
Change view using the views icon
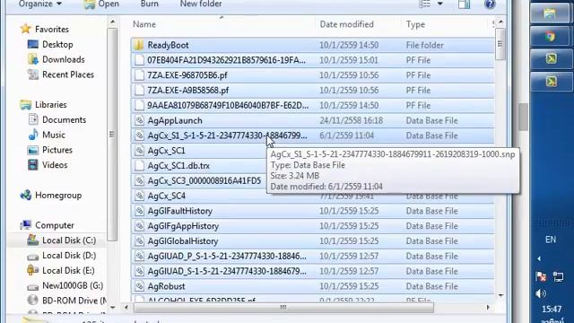click(424, 4)
